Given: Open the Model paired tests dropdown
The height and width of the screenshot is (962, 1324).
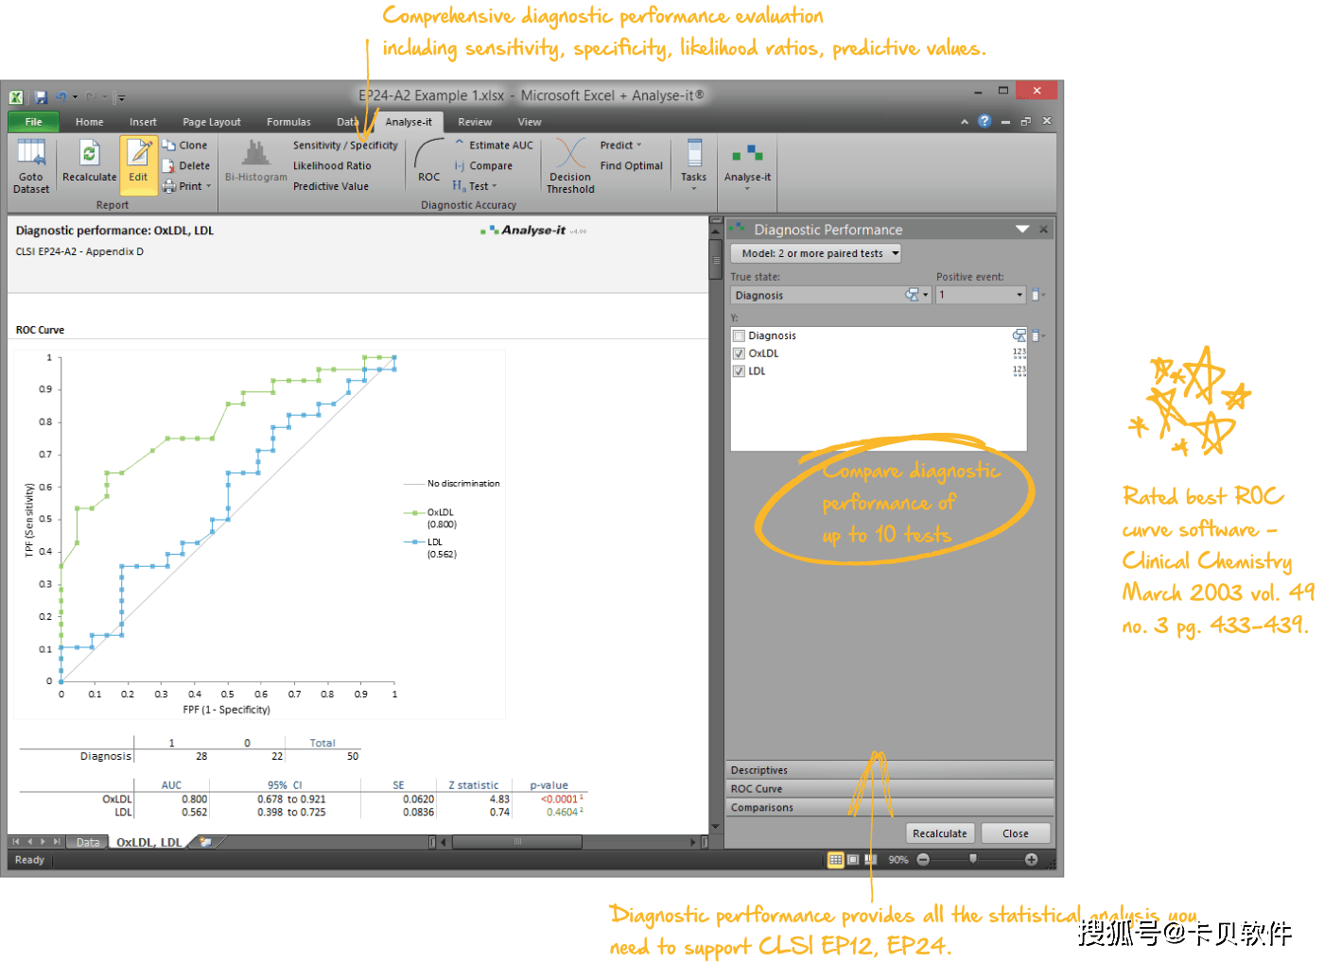Looking at the screenshot, I should point(815,253).
